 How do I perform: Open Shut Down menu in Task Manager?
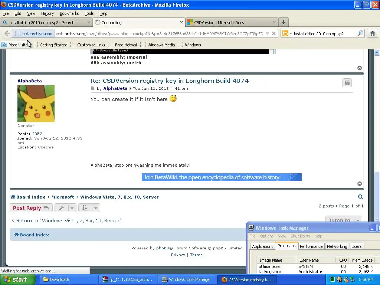tap(300, 236)
